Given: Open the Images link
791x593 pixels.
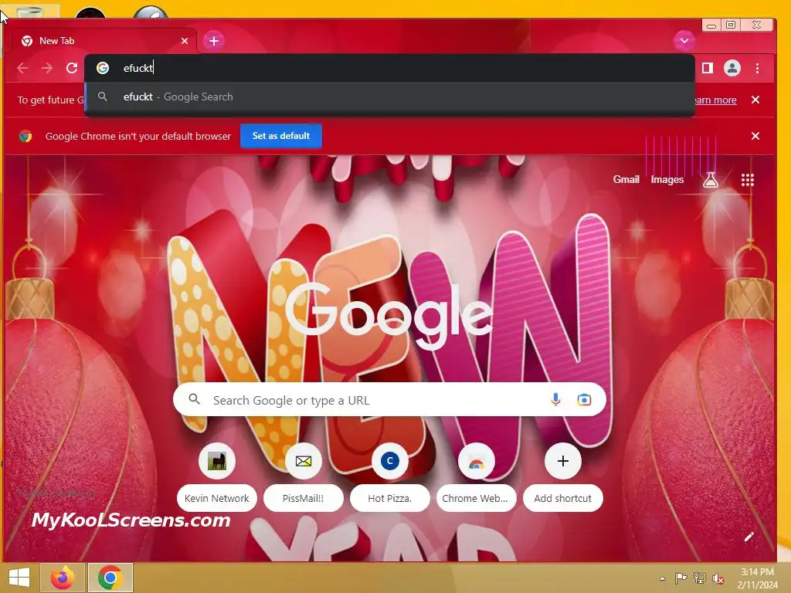Looking at the screenshot, I should point(667,179).
